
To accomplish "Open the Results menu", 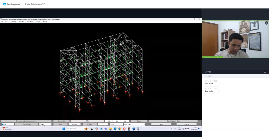I will click(x=45, y=22).
